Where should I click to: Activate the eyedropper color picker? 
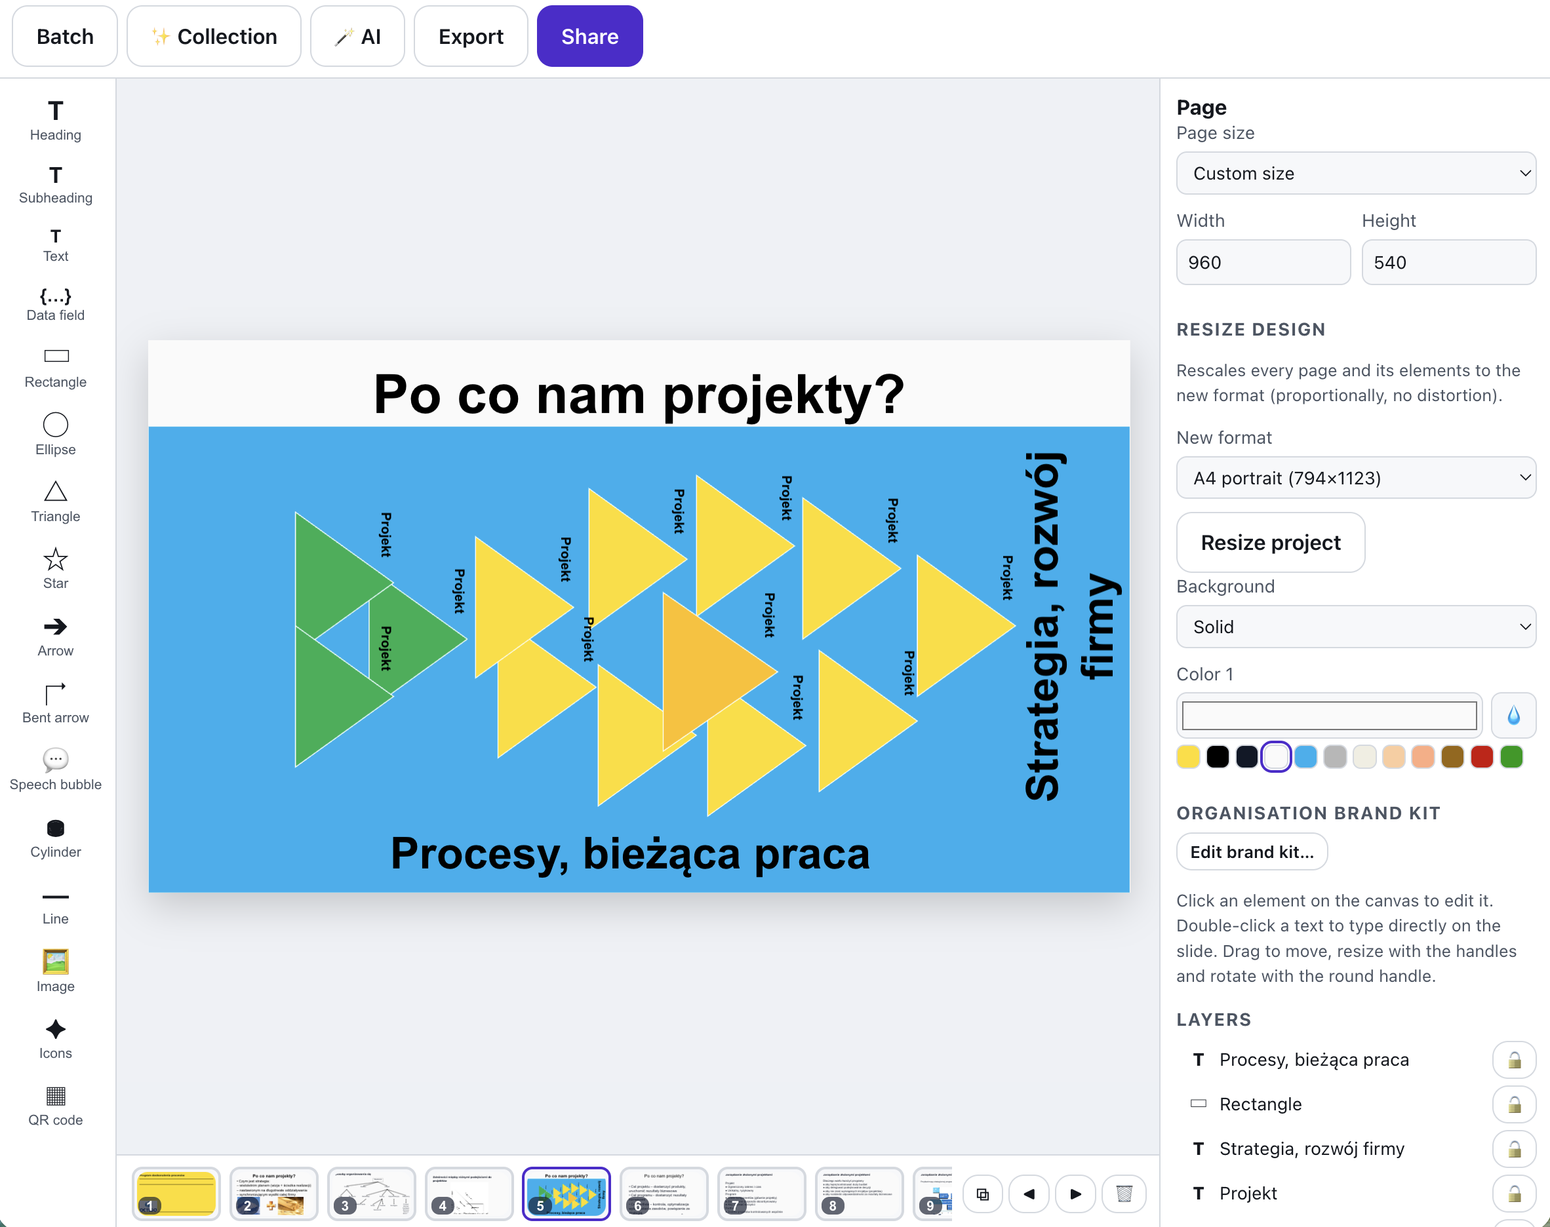(x=1513, y=716)
